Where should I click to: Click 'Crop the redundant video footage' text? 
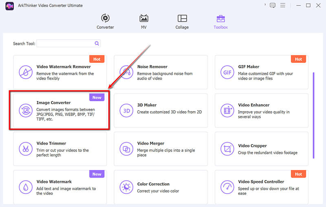(268, 153)
